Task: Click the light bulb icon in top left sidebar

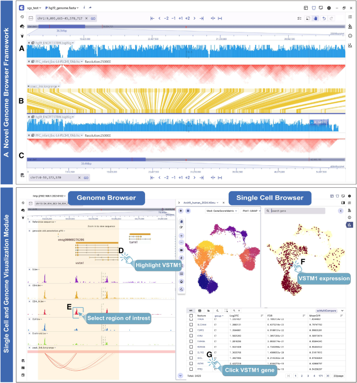Action: click(x=22, y=36)
